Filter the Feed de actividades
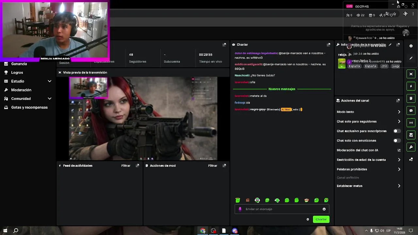Screen dimensions: 418x235 click(126, 165)
